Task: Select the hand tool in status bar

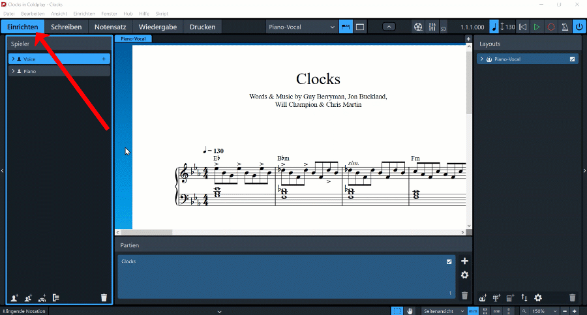Action: point(410,311)
